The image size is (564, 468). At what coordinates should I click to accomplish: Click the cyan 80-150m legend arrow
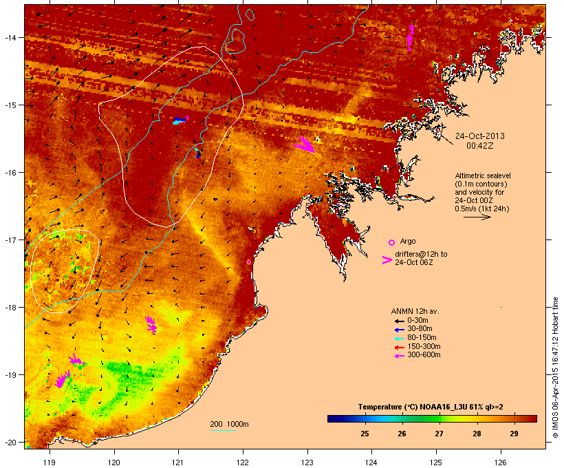[399, 339]
